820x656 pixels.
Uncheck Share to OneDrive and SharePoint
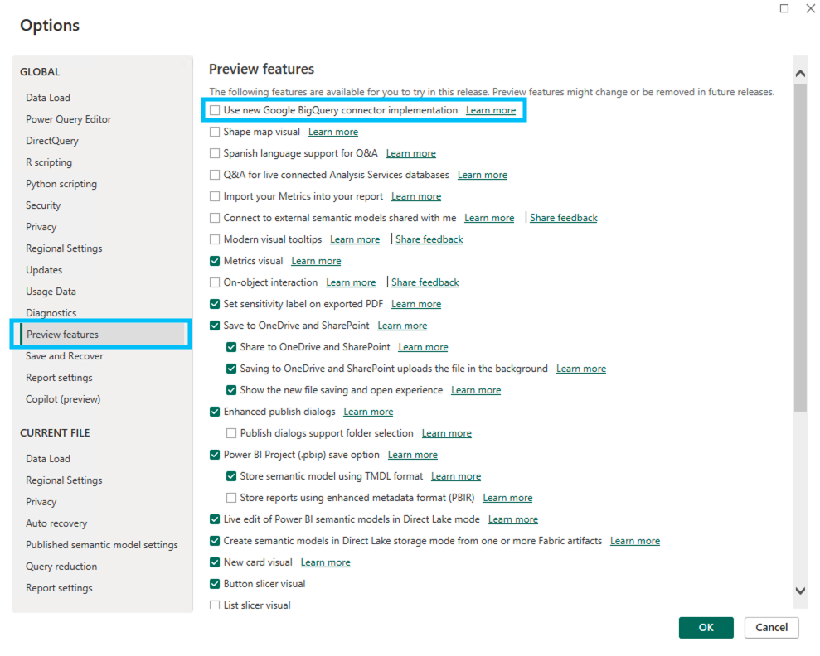click(x=231, y=347)
